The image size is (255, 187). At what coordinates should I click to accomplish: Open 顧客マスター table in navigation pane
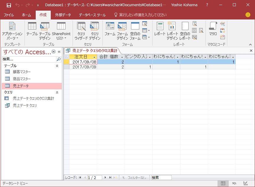click(x=22, y=72)
